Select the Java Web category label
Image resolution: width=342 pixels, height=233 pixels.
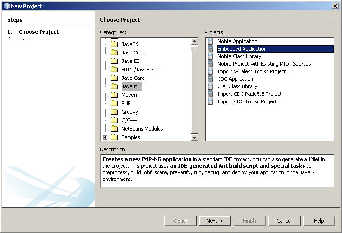[133, 53]
